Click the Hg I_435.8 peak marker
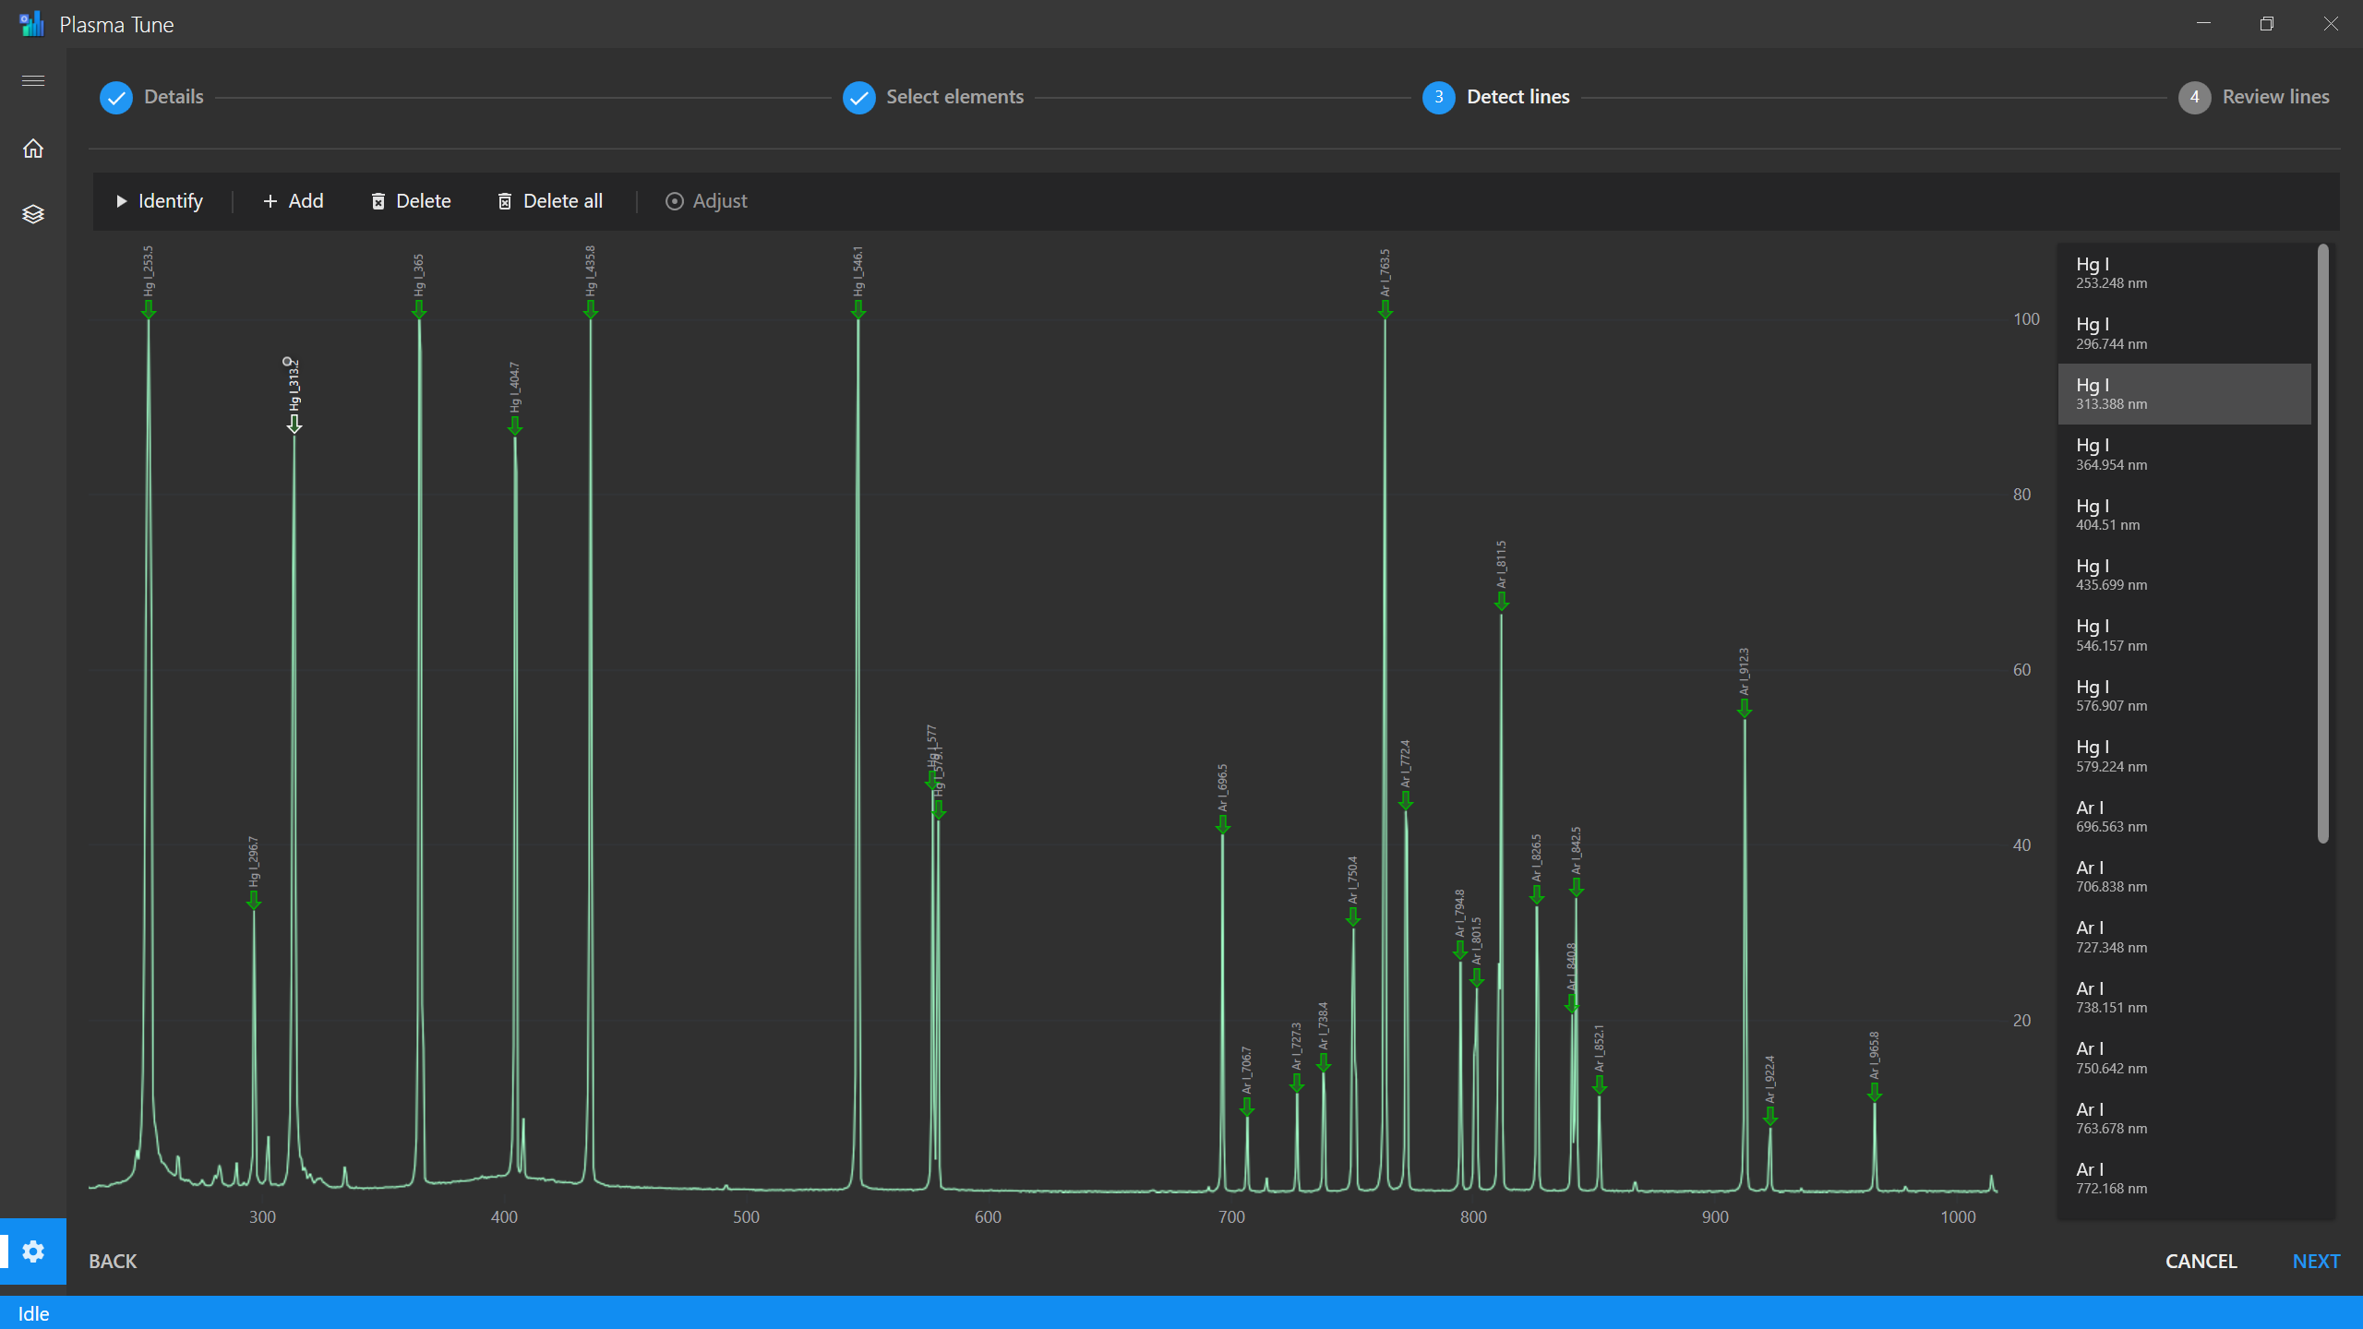2363x1329 pixels. tap(591, 310)
